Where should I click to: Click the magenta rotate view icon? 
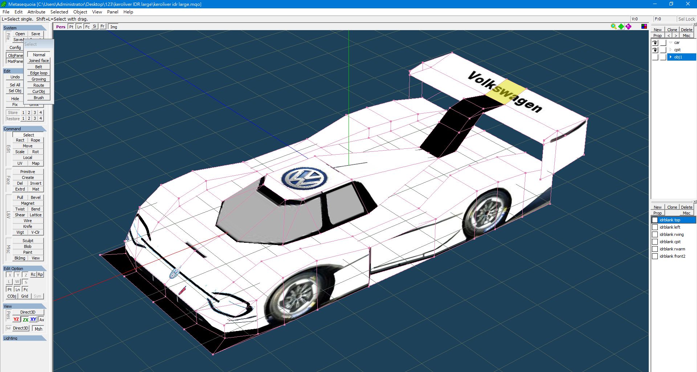[628, 26]
